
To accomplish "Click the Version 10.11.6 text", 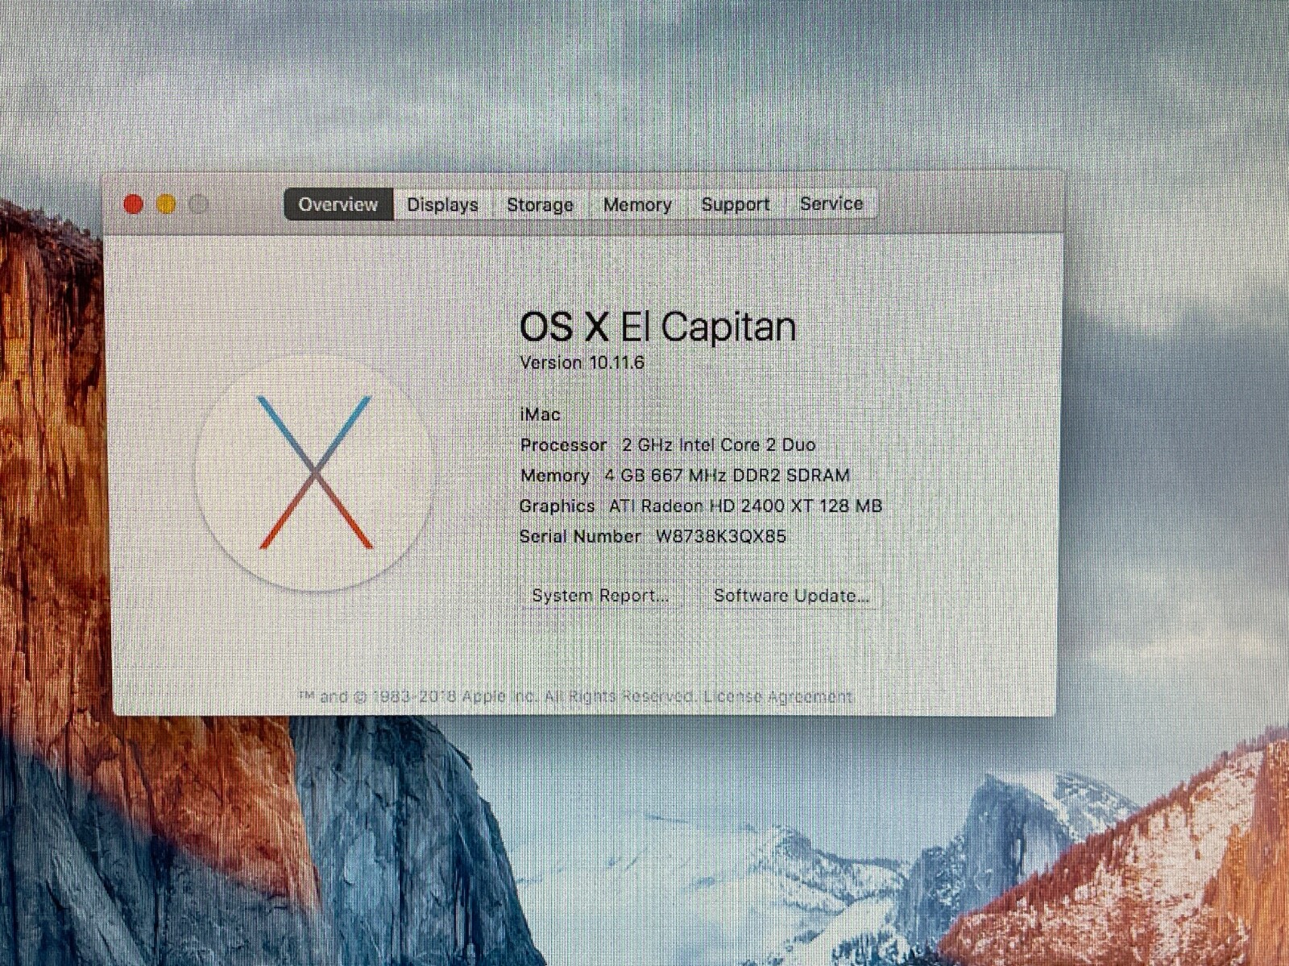I will pyautogui.click(x=582, y=362).
